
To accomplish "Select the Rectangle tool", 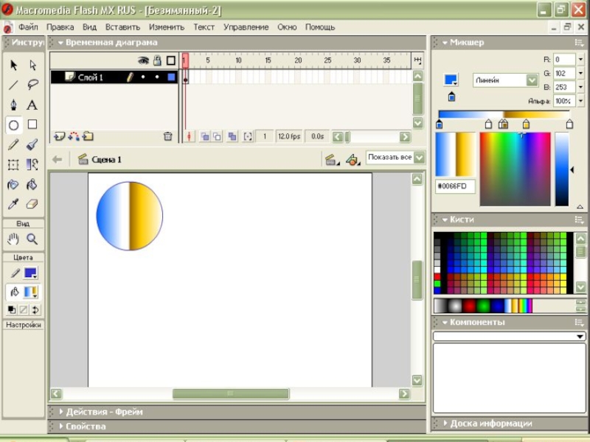I will 32,124.
